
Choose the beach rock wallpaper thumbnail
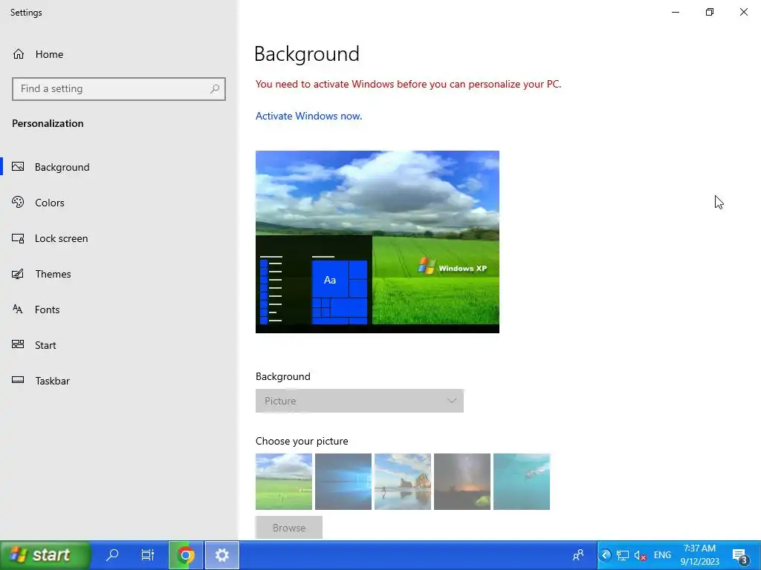coord(403,481)
